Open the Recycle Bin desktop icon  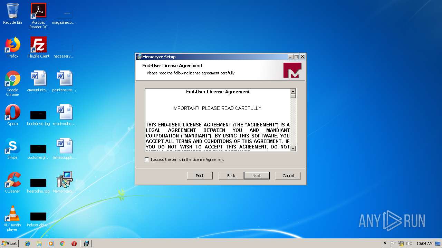click(12, 14)
